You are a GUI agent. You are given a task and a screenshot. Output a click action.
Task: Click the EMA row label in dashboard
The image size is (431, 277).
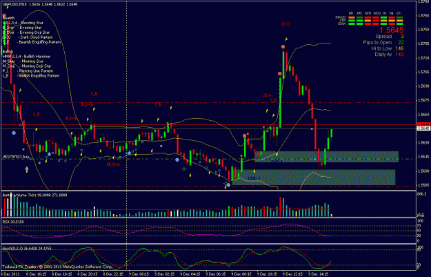click(342, 24)
